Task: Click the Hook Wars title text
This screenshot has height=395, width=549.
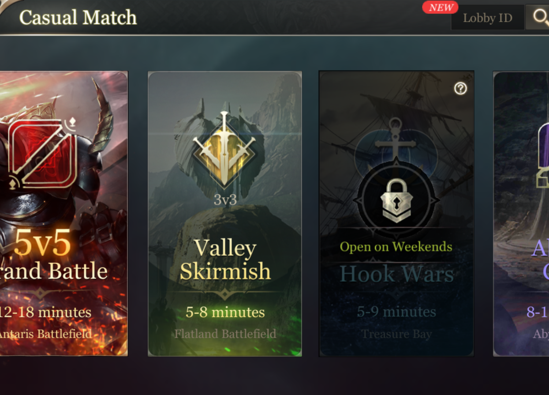Action: tap(396, 274)
